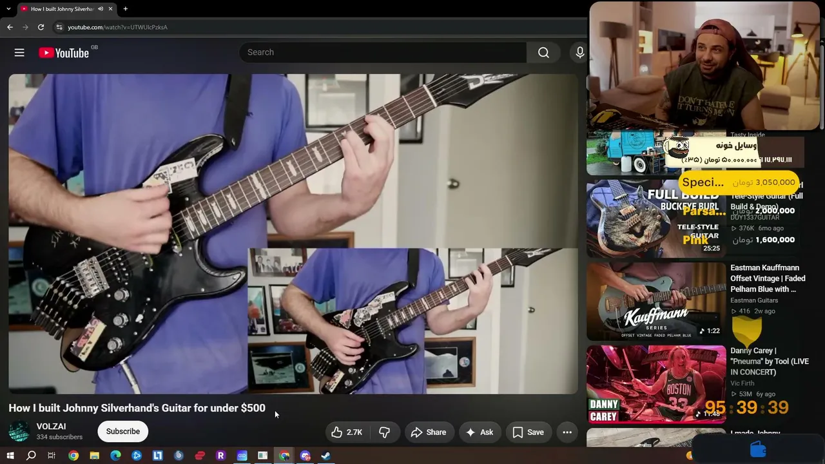
Task: Open the VOLZAI channel avatar
Action: (19, 432)
